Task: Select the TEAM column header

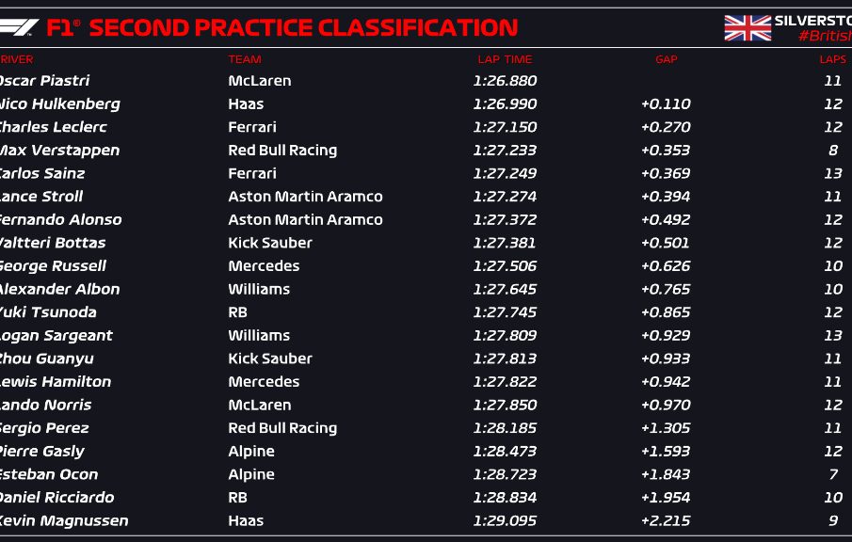Action: [245, 59]
